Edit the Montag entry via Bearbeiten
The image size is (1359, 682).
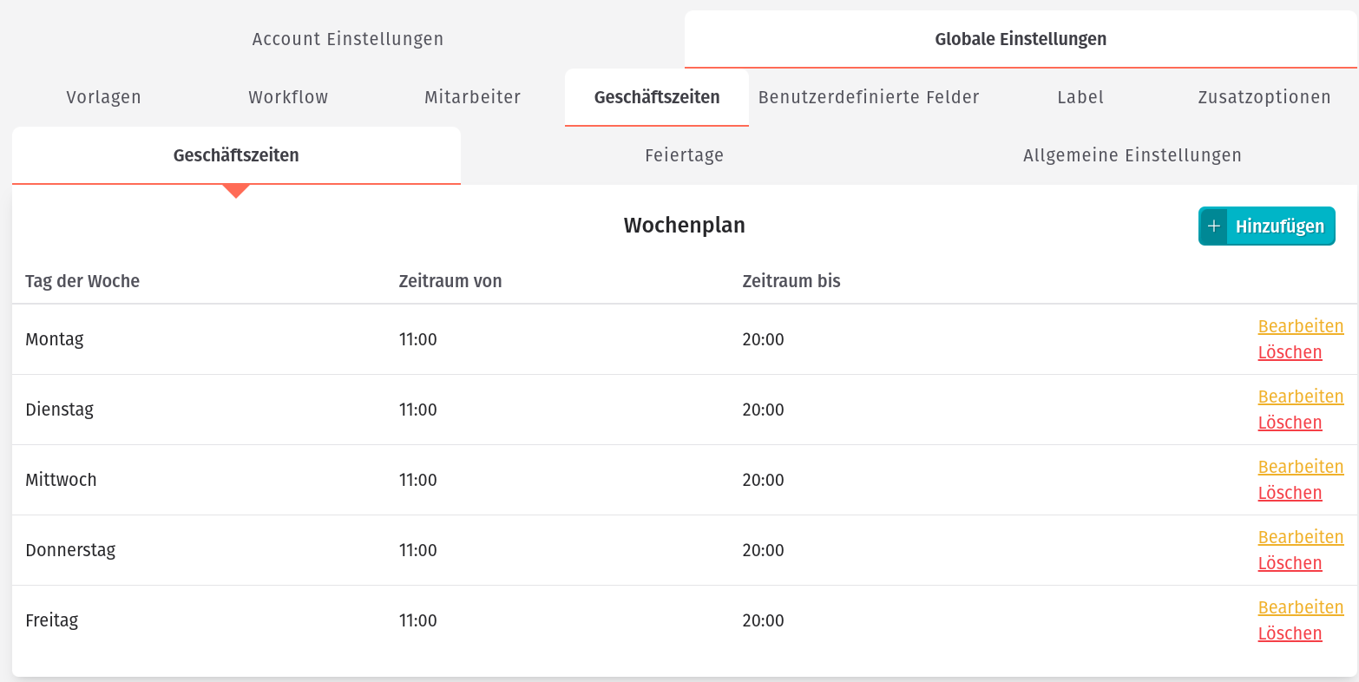pyautogui.click(x=1301, y=326)
